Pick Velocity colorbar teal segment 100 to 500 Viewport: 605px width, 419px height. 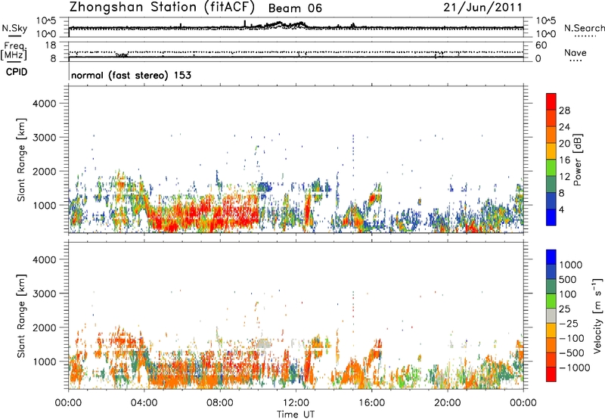coord(551,287)
